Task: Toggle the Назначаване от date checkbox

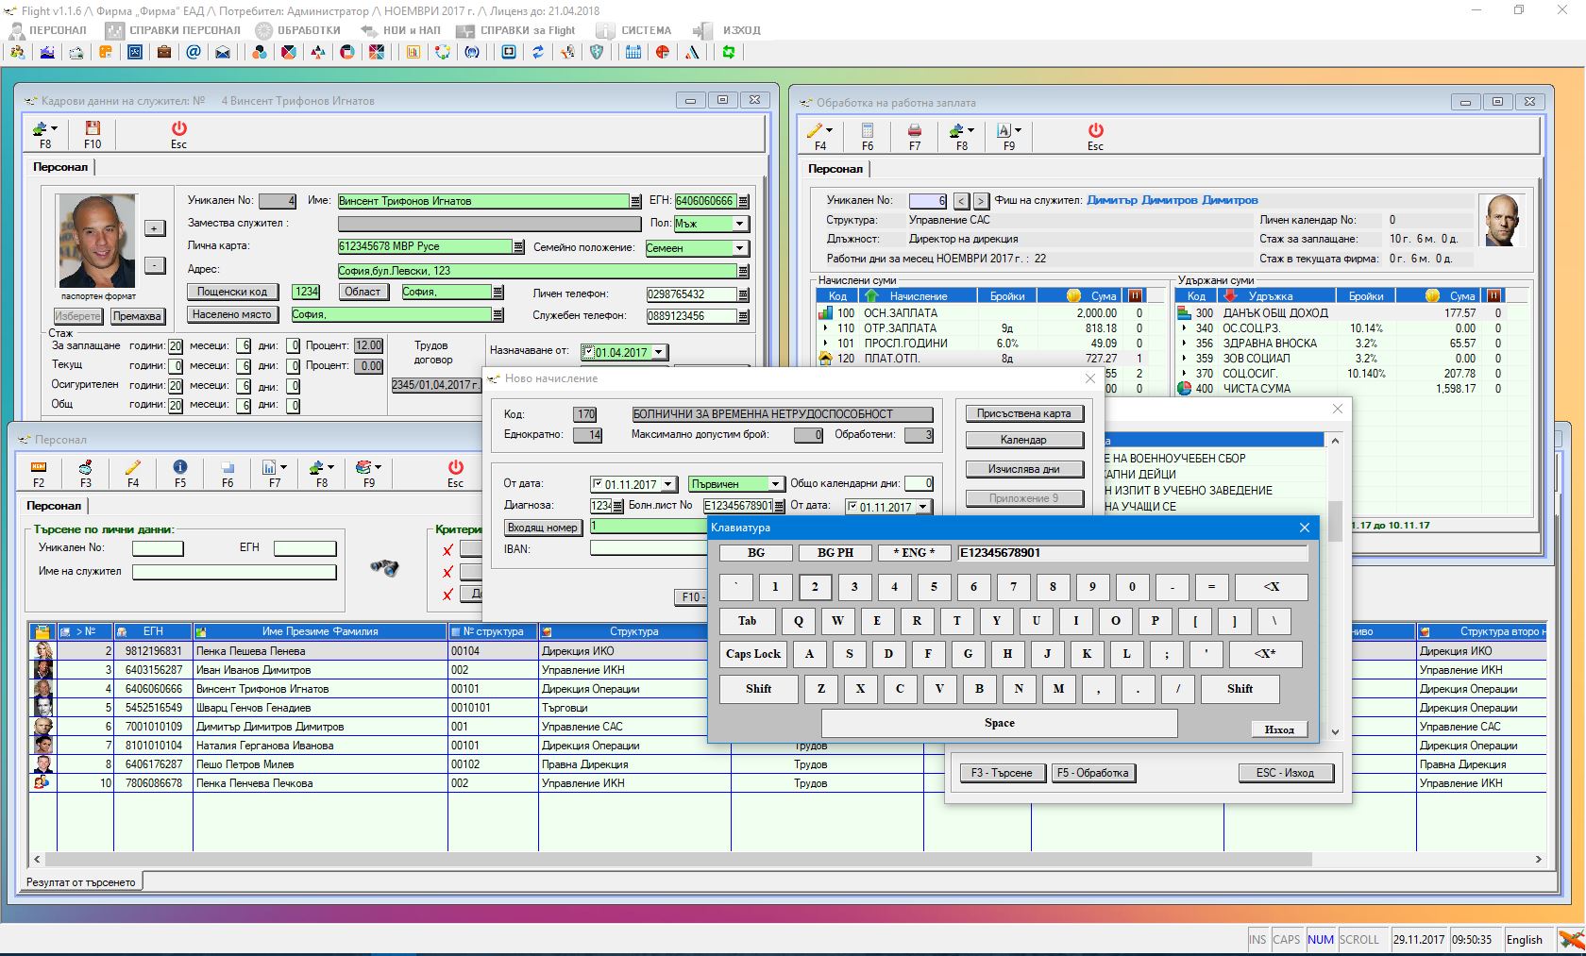Action: coord(588,352)
